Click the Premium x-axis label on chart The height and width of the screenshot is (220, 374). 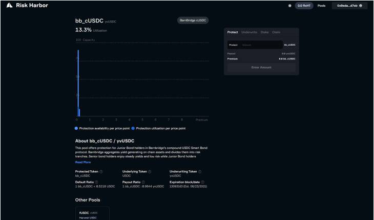tap(202, 120)
